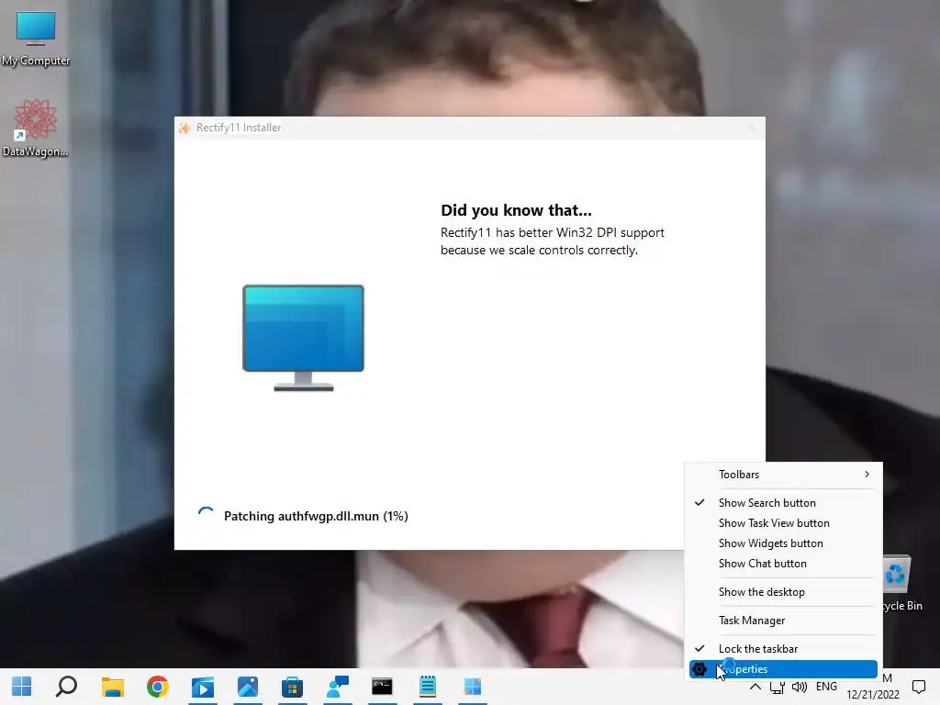This screenshot has height=705, width=940.
Task: Click the Search magnifier on the taskbar
Action: (x=66, y=687)
